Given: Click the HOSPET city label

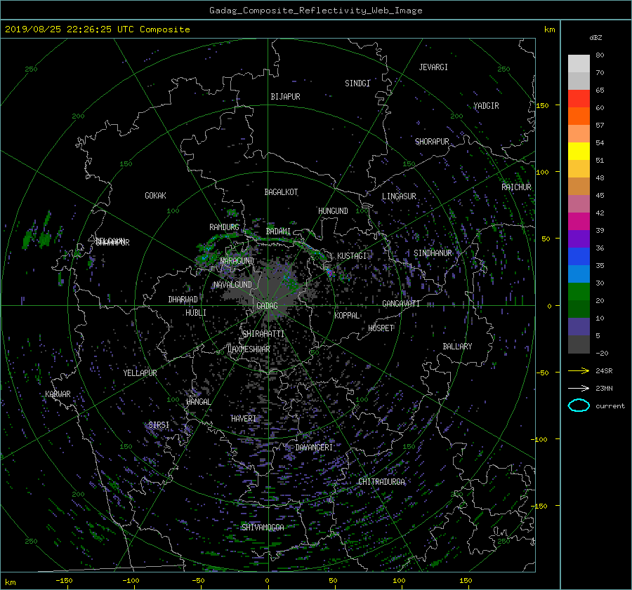Looking at the screenshot, I should [381, 328].
